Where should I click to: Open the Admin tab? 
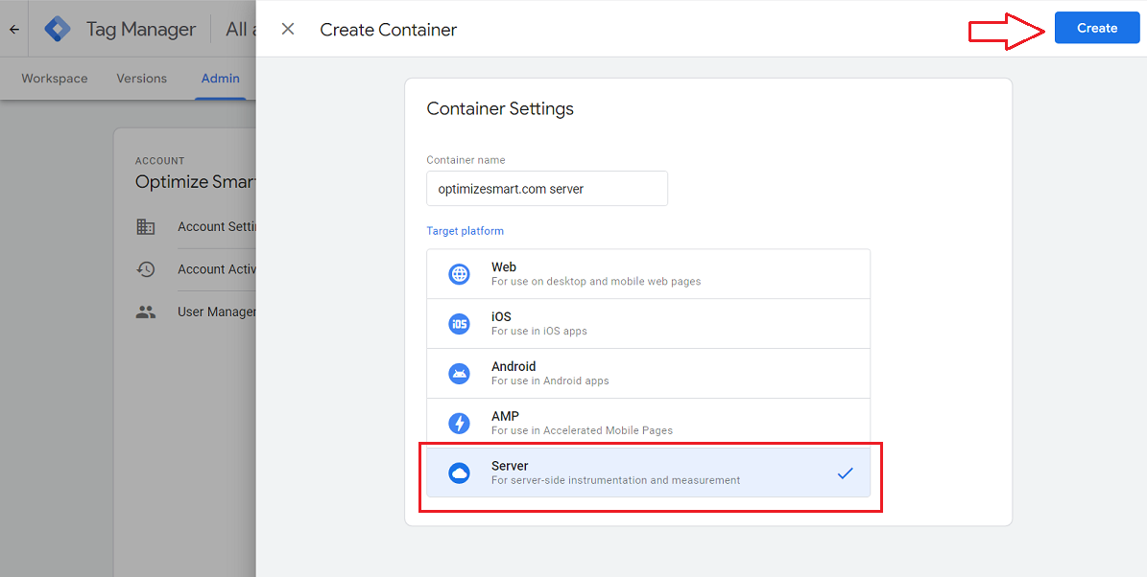[220, 79]
